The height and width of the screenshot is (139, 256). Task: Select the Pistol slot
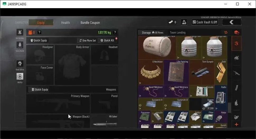[105, 103]
